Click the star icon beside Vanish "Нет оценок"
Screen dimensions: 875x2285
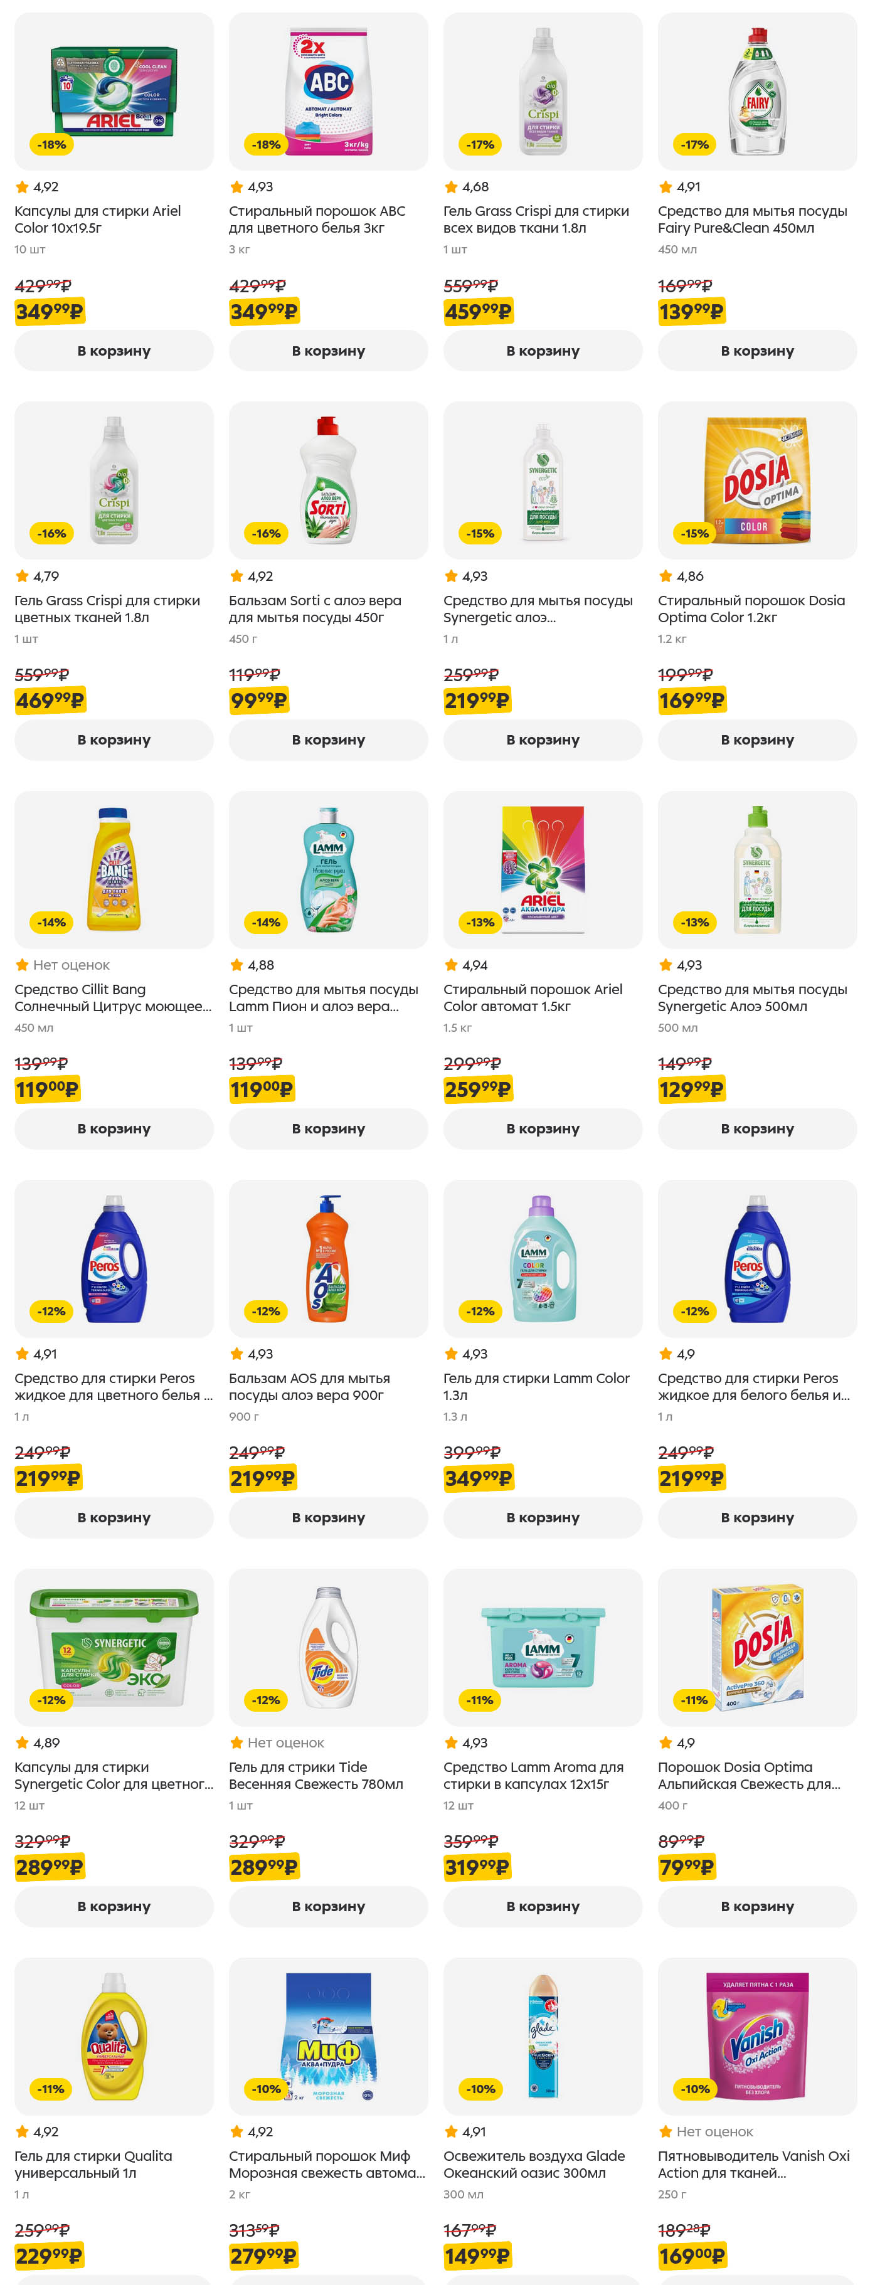tap(666, 2131)
